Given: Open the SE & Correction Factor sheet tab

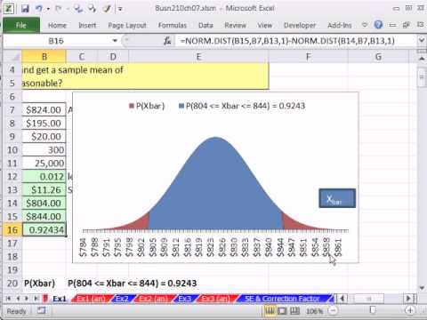Looking at the screenshot, I should click(x=283, y=299).
